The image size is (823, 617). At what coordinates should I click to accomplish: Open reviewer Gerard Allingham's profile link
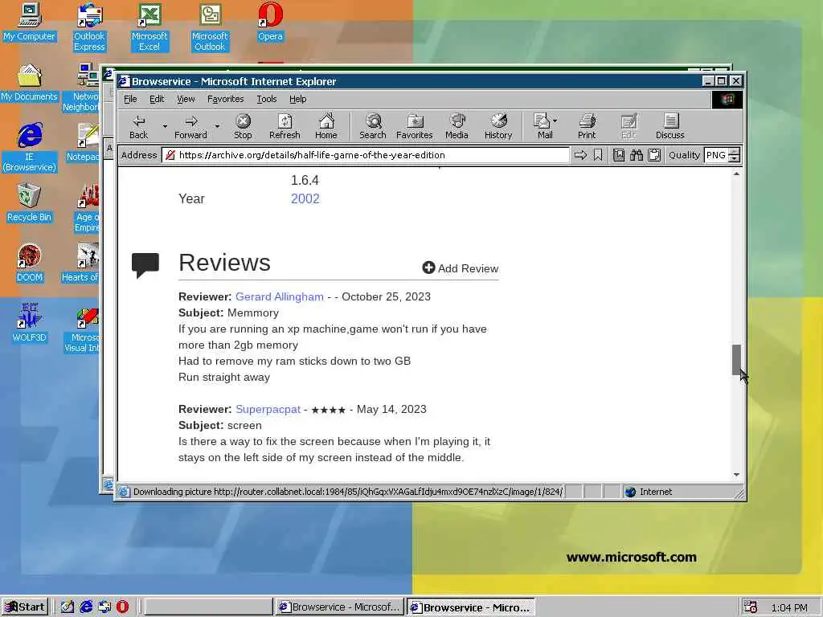coord(279,296)
